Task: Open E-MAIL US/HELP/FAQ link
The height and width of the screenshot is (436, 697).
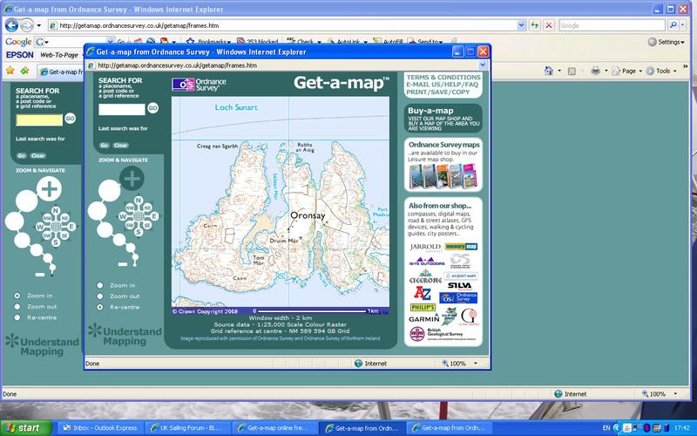Action: 443,85
